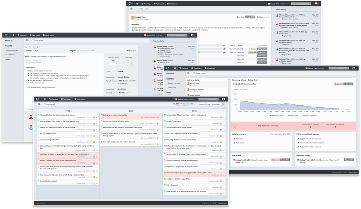This screenshot has width=361, height=209.
Task: Open the 'Tooltips on date/time input fields' task card
Action: (194, 180)
